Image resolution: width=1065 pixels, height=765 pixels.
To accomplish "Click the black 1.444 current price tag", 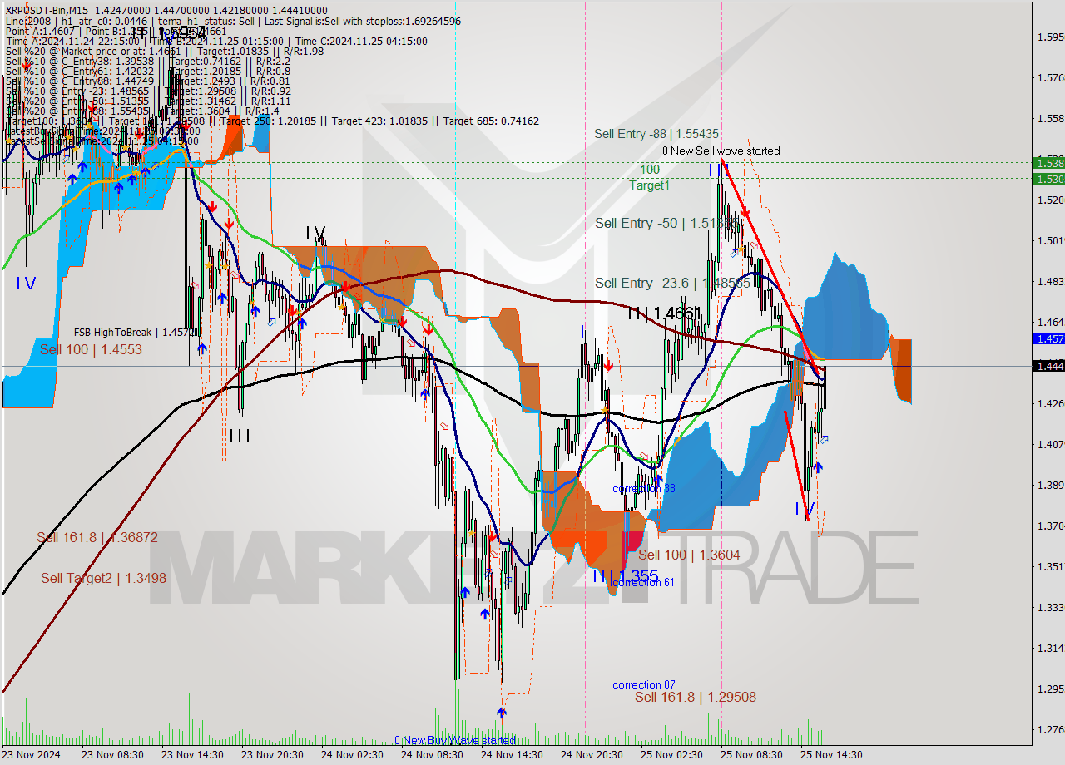I will 1048,366.
